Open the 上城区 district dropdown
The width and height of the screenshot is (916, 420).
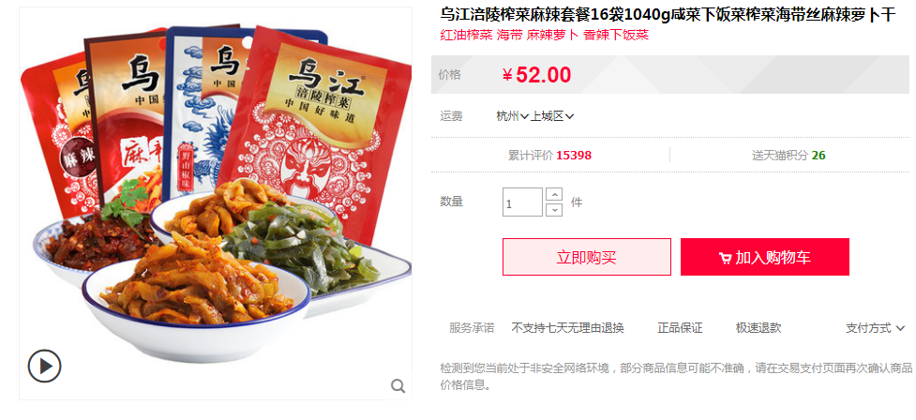(x=552, y=116)
